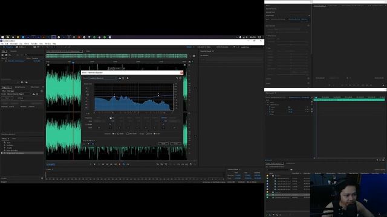Click the Fast Forward transport icon
Viewport: 387px width, 217px height.
pyautogui.click(x=111, y=164)
